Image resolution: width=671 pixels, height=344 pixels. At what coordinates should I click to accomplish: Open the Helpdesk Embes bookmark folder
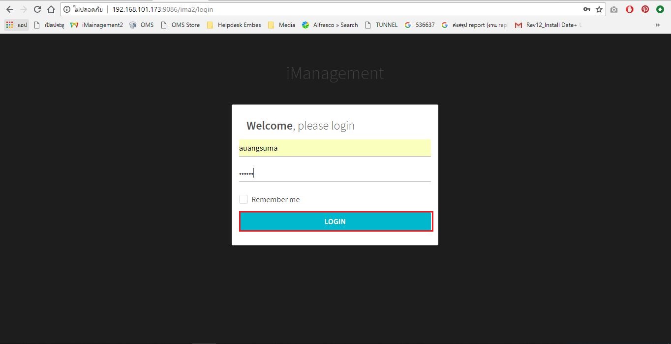click(234, 25)
